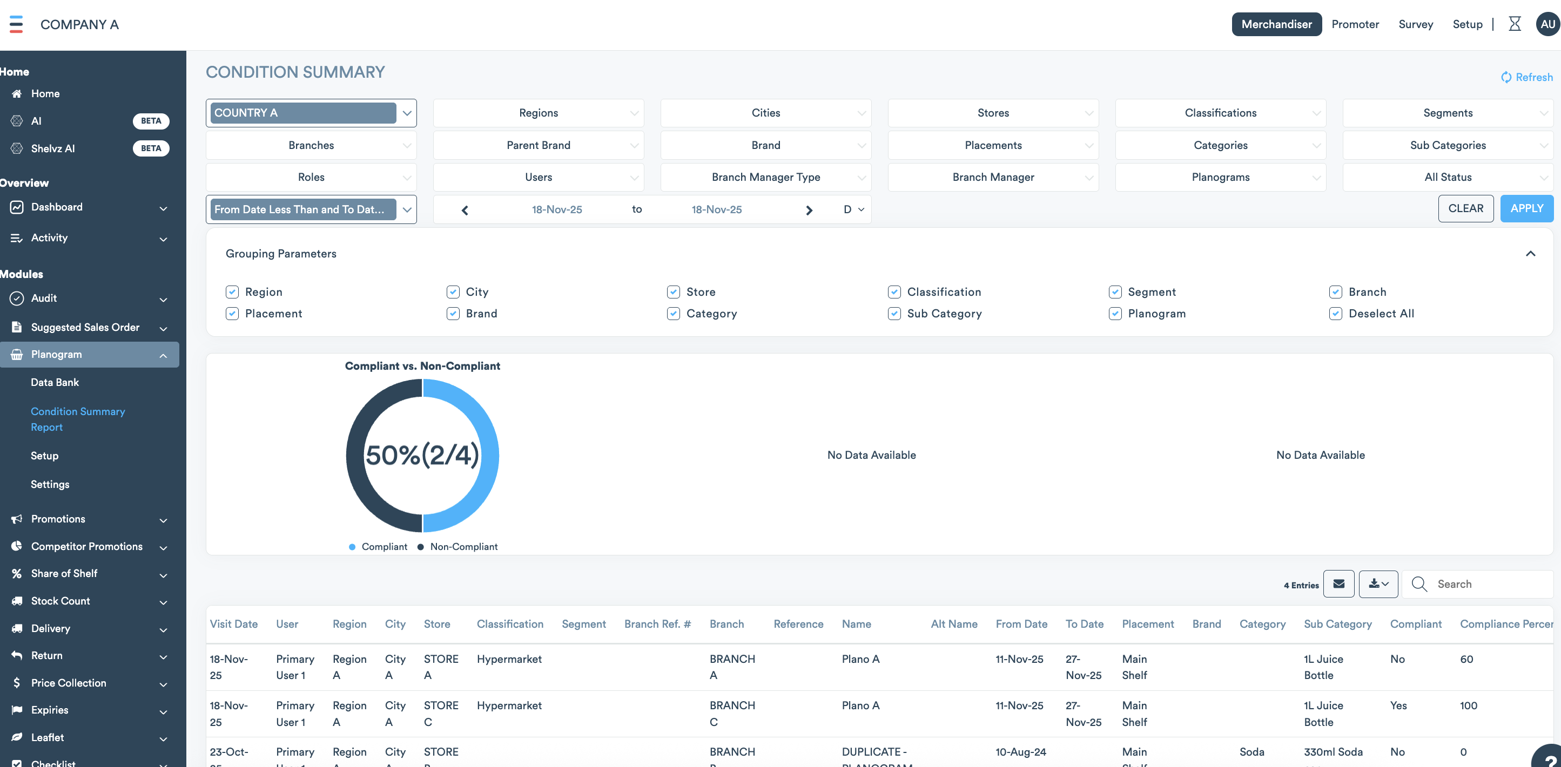Go to previous date arrow
This screenshot has height=767, width=1561.
465,209
